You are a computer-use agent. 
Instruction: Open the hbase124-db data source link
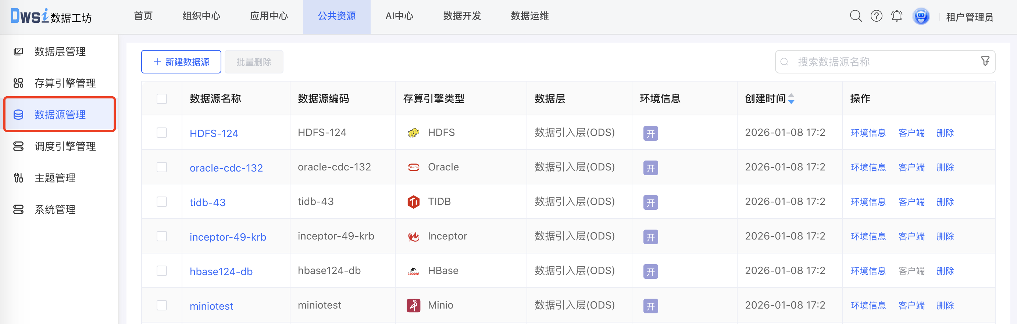221,271
